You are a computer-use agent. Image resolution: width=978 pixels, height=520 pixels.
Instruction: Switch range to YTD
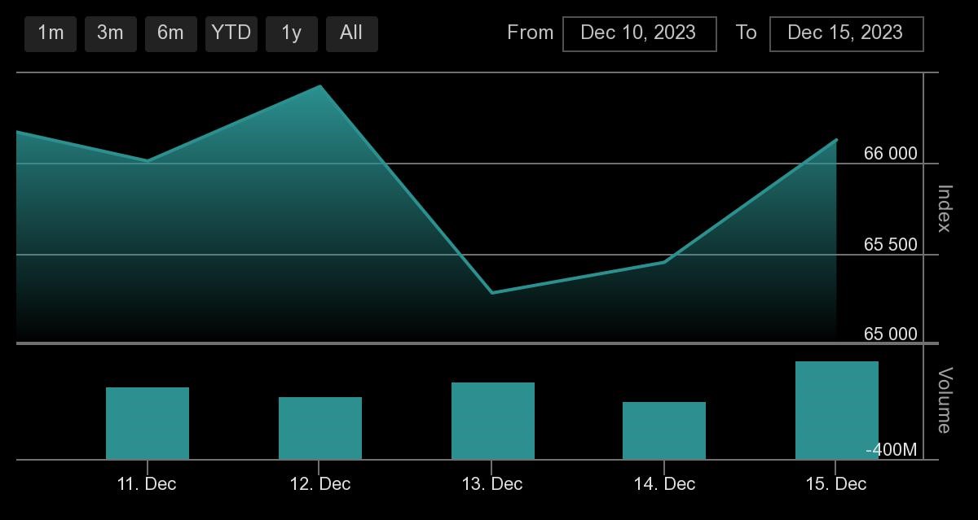(231, 33)
